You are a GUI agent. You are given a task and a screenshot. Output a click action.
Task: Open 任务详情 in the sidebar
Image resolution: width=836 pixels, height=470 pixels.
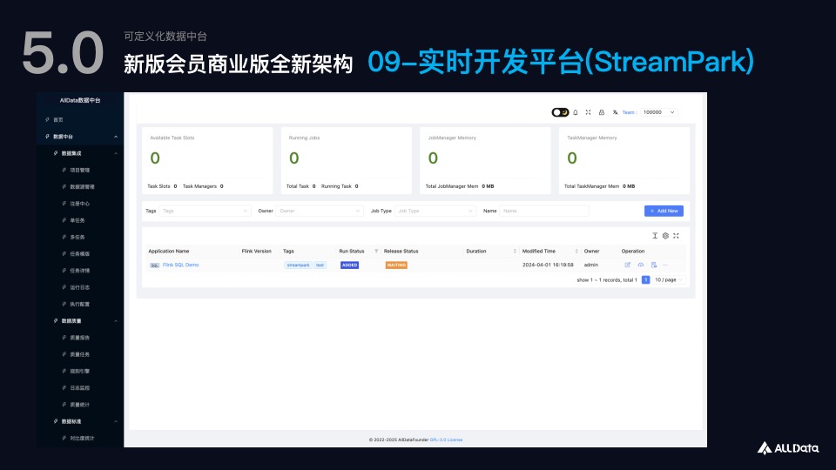pos(80,271)
